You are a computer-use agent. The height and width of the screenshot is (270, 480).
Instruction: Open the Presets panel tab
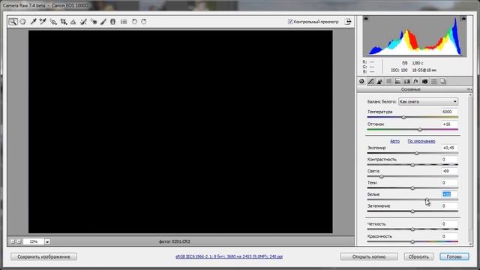tap(433, 82)
